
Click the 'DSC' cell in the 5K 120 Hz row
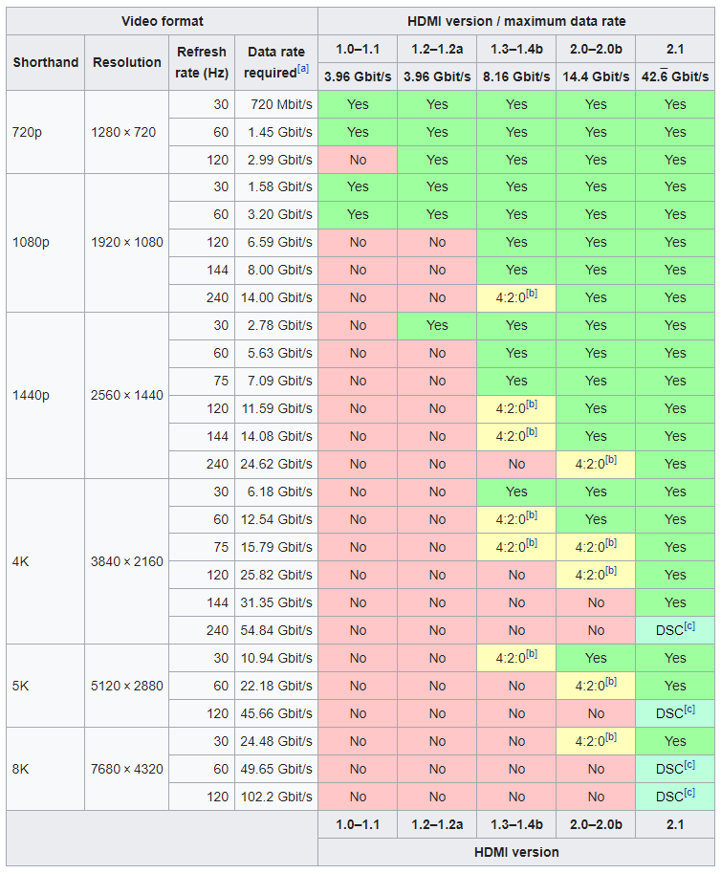click(x=675, y=713)
